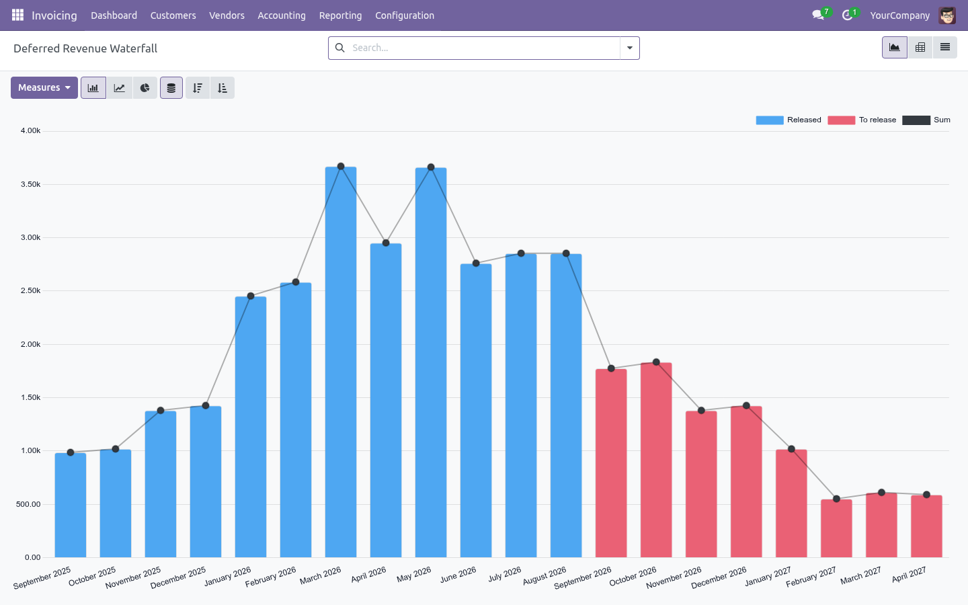Toggle the stacked chart option
Viewport: 968px width, 605px height.
(171, 88)
